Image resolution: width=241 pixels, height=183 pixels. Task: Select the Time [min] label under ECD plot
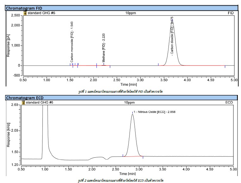[129, 174]
